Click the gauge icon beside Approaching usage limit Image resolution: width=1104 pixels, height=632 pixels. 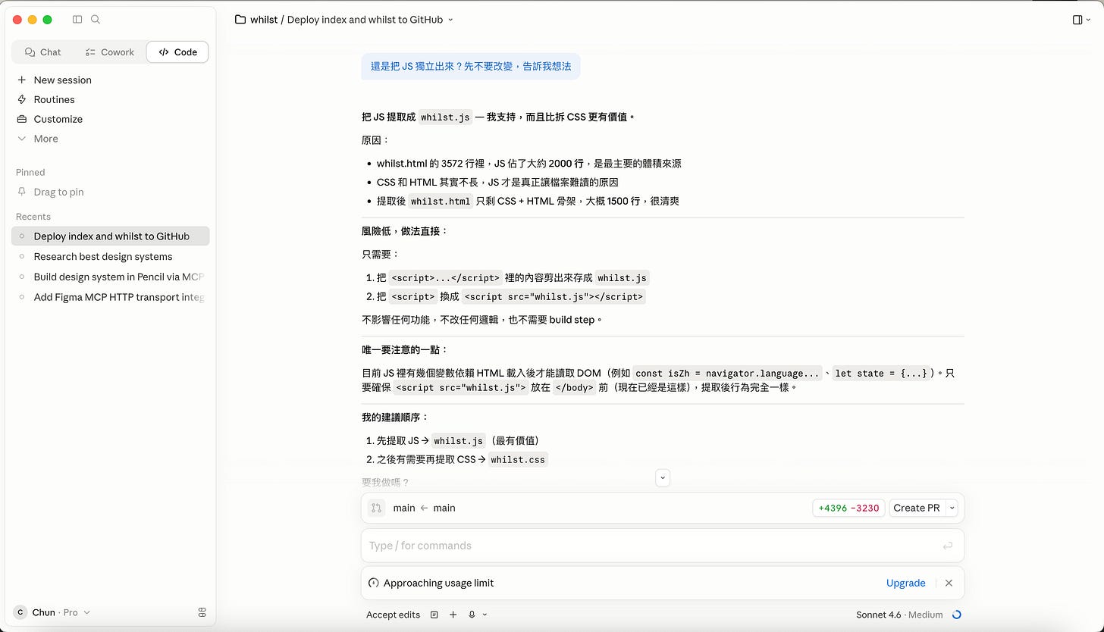click(x=373, y=584)
